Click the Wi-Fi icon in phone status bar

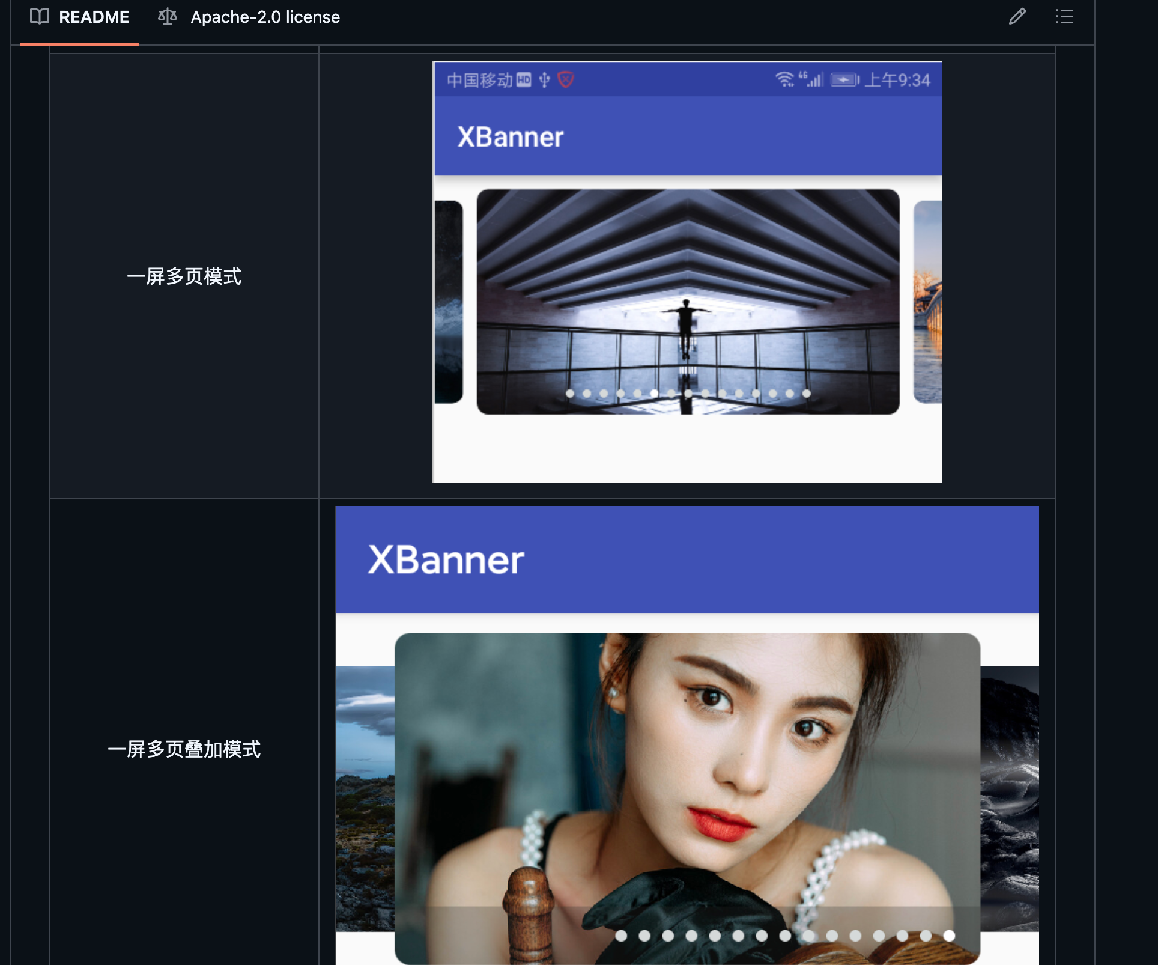(784, 79)
